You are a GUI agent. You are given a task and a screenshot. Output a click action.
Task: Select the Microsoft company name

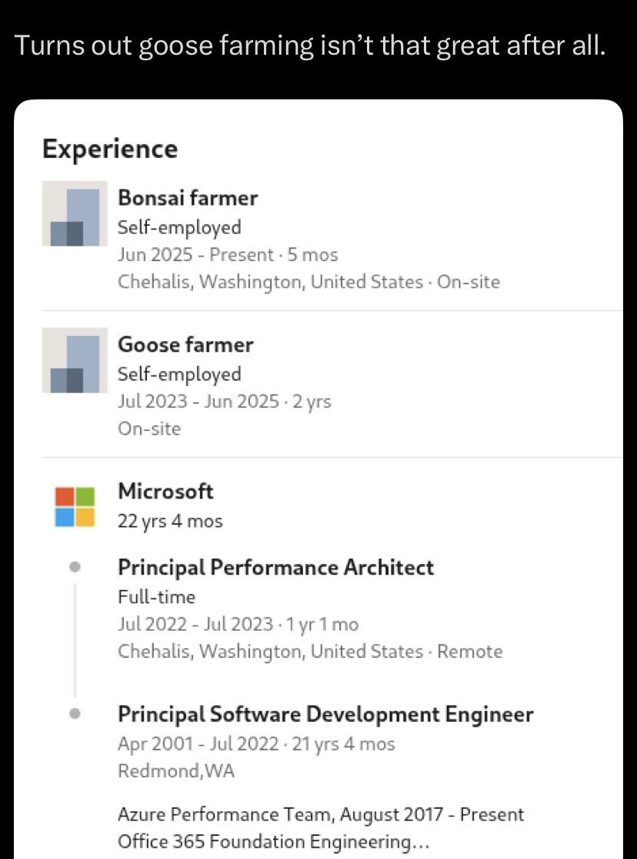tap(165, 491)
